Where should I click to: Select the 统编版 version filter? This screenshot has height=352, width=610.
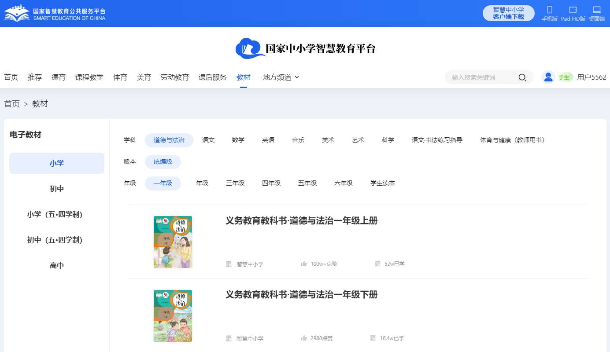163,162
